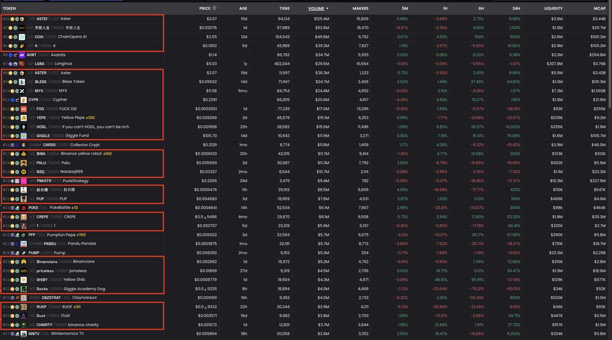Click the AVNT token purple logo icon
Viewport: 612px width, 340px height.
[22, 55]
